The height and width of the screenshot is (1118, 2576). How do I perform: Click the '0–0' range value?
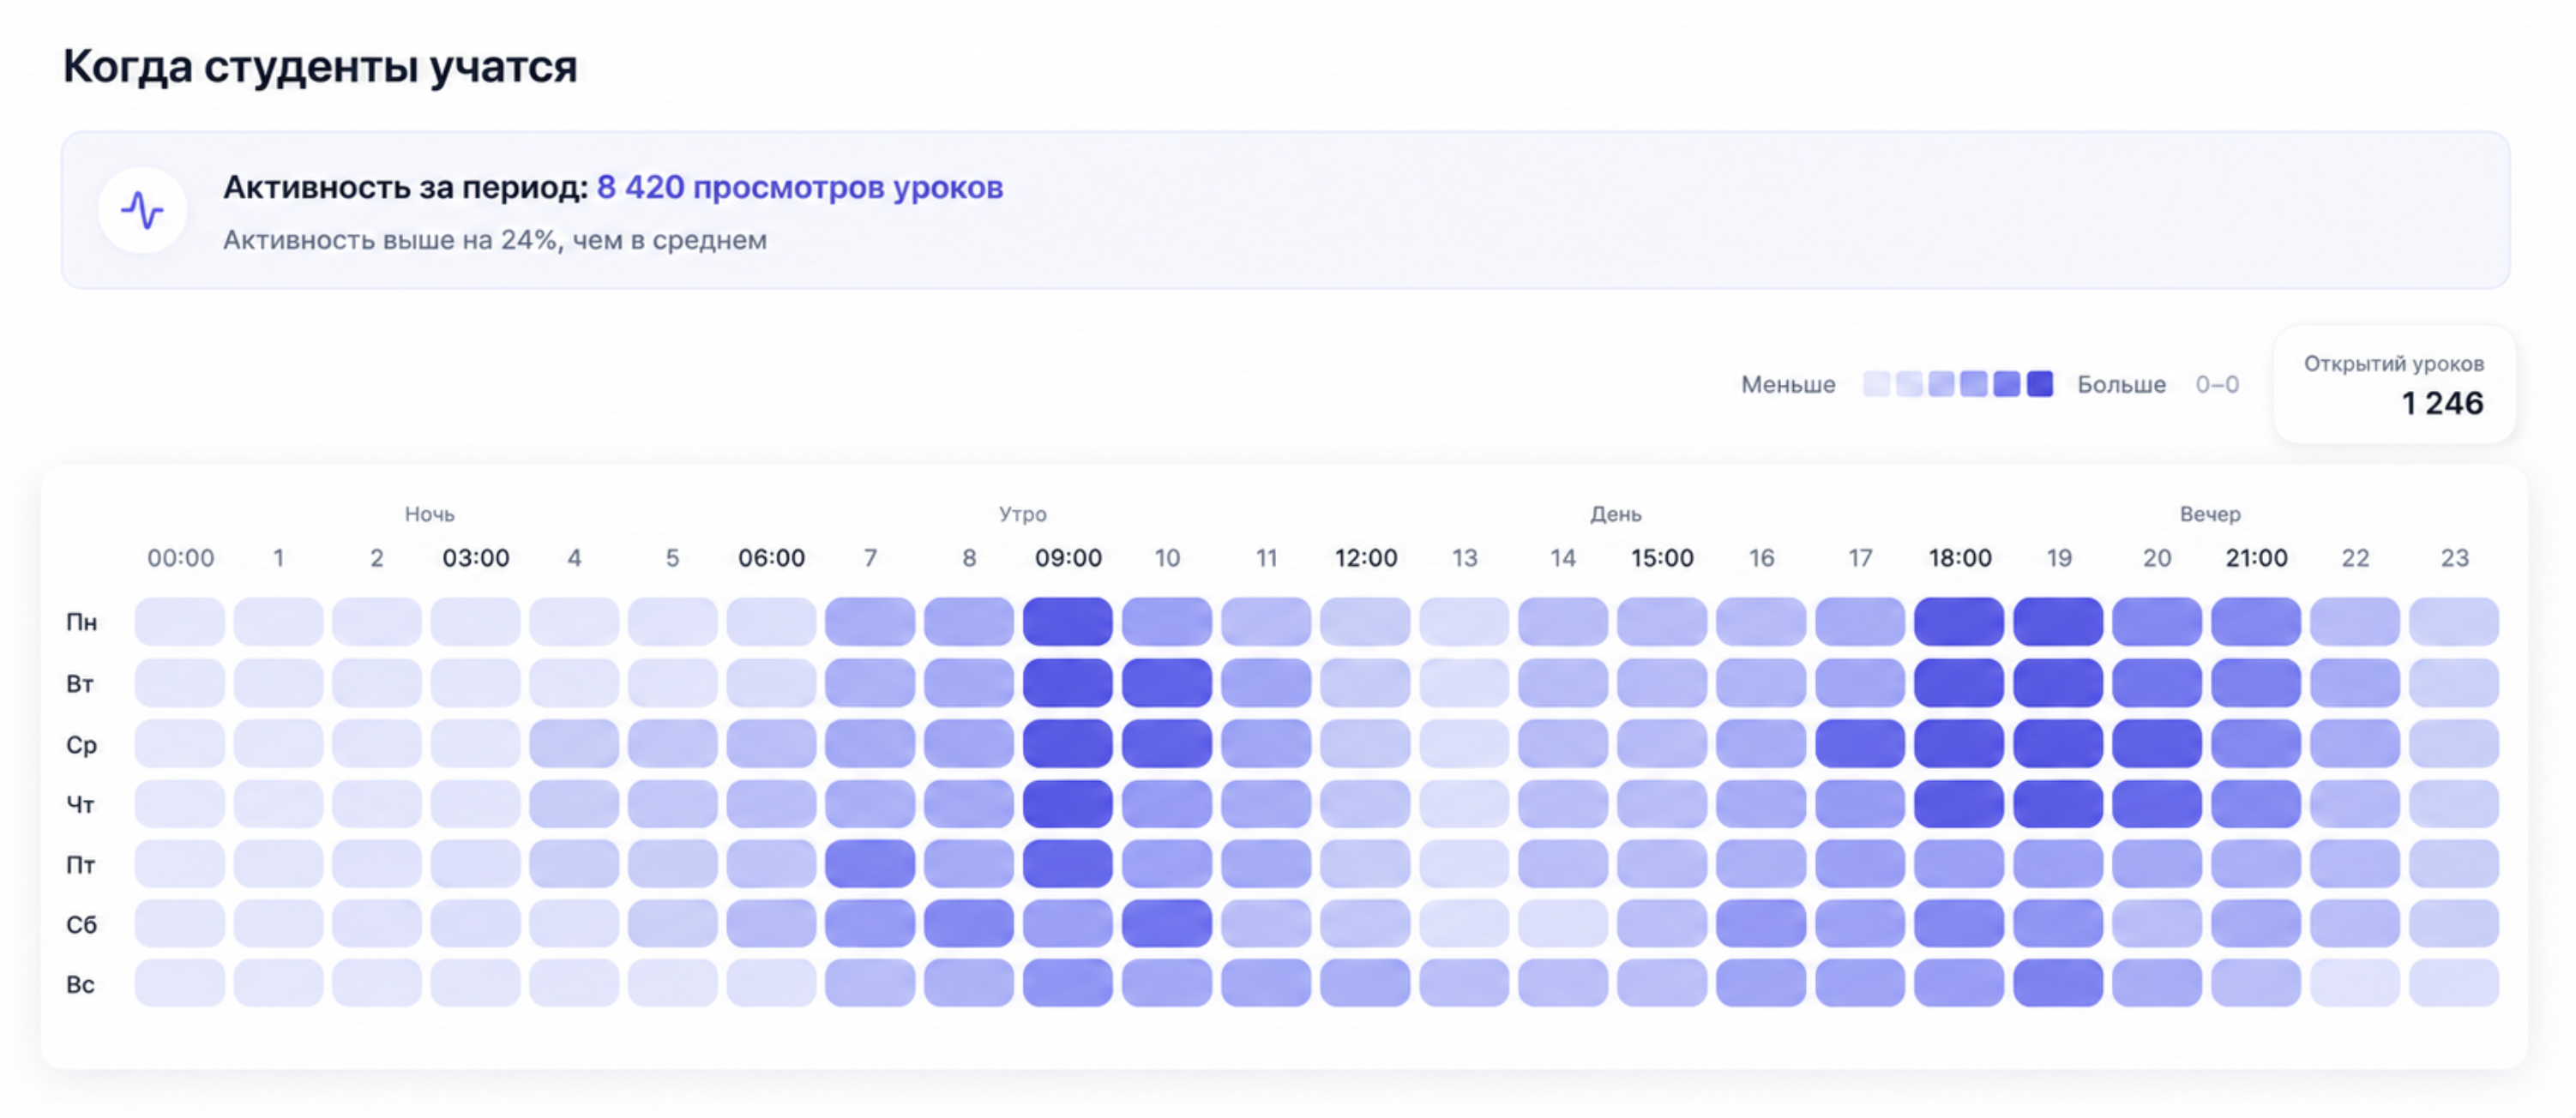[x=2216, y=385]
